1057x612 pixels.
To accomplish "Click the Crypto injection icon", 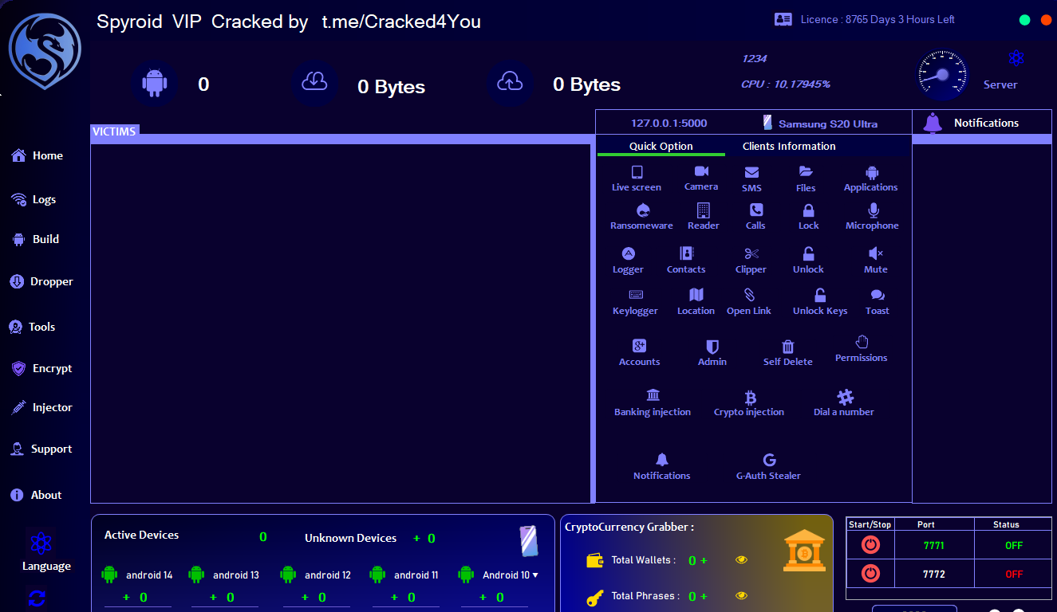I will tap(748, 402).
